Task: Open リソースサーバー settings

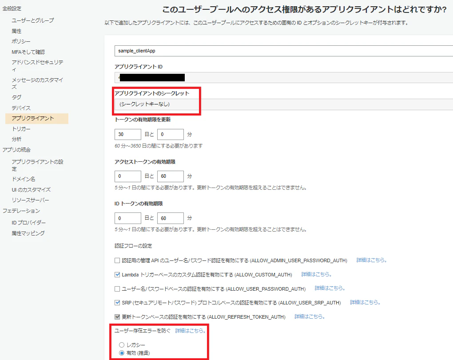Action: click(30, 200)
